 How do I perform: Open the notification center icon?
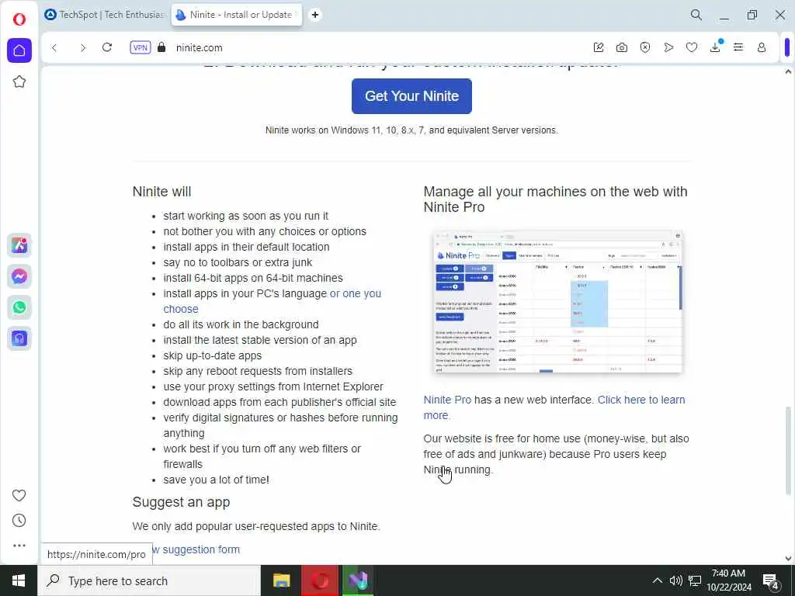click(x=771, y=580)
